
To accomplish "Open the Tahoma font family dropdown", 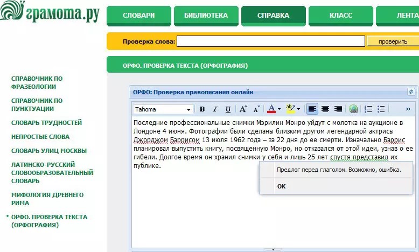I will tap(188, 109).
